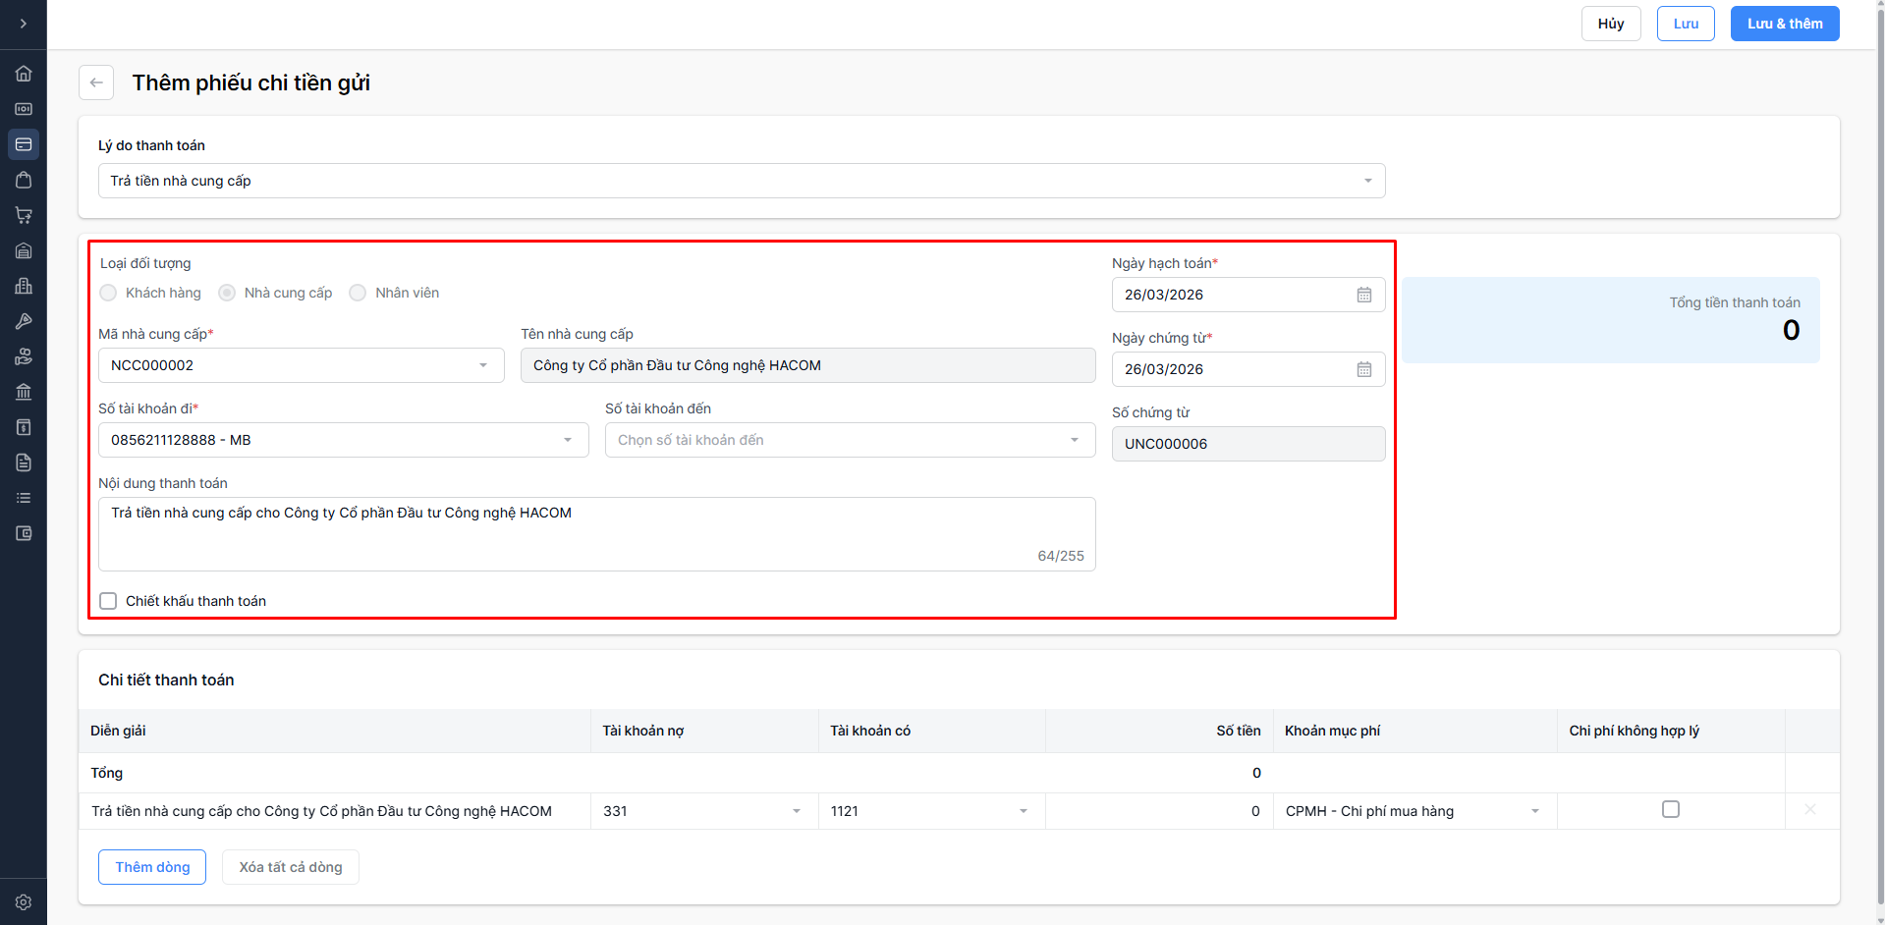1885x925 pixels.
Task: Click the home icon in sidebar
Action: pyautogui.click(x=24, y=74)
